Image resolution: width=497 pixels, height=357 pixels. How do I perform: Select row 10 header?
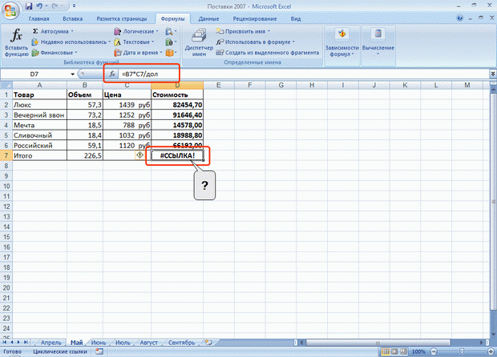[6, 186]
